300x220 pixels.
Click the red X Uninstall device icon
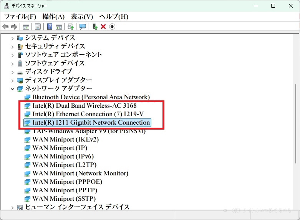click(103, 27)
